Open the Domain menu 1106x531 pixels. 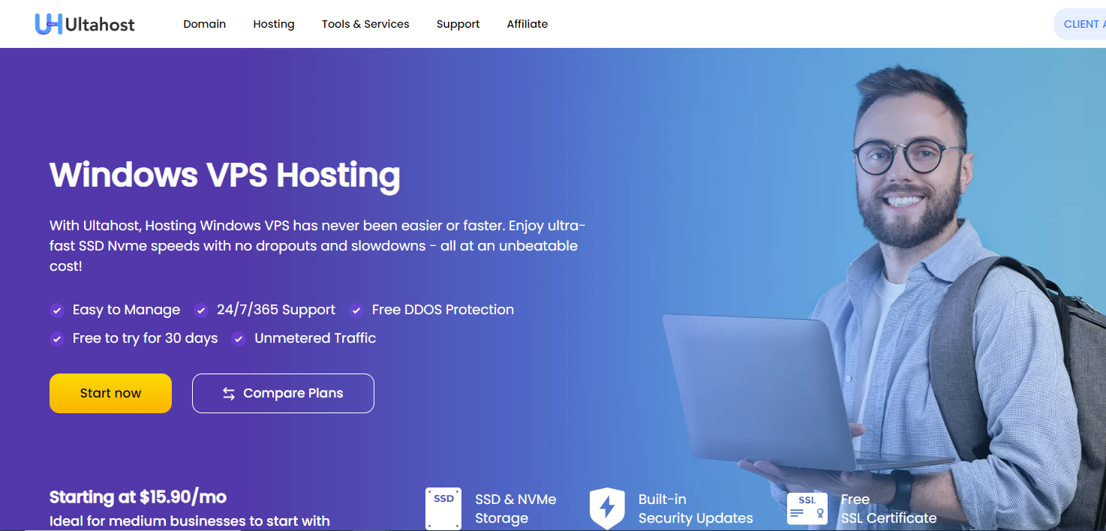[x=204, y=24]
